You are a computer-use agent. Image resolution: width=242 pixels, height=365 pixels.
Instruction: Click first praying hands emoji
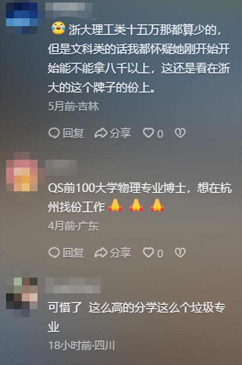(x=115, y=206)
